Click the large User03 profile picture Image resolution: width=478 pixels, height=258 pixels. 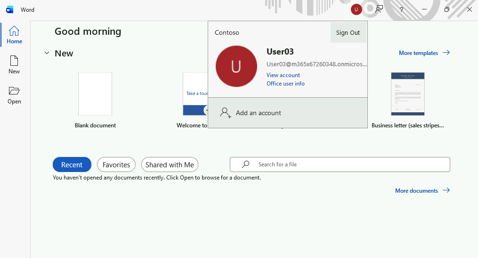[x=236, y=66]
